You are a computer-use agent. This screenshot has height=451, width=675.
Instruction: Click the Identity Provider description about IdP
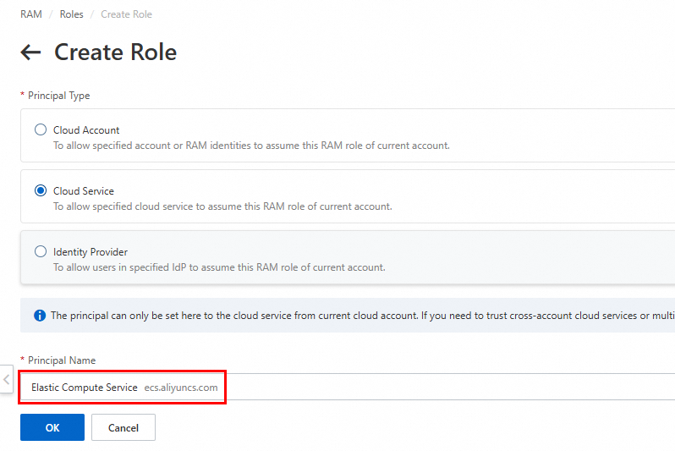(x=219, y=267)
